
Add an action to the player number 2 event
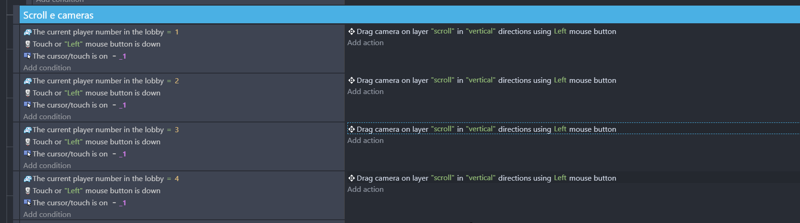click(365, 92)
